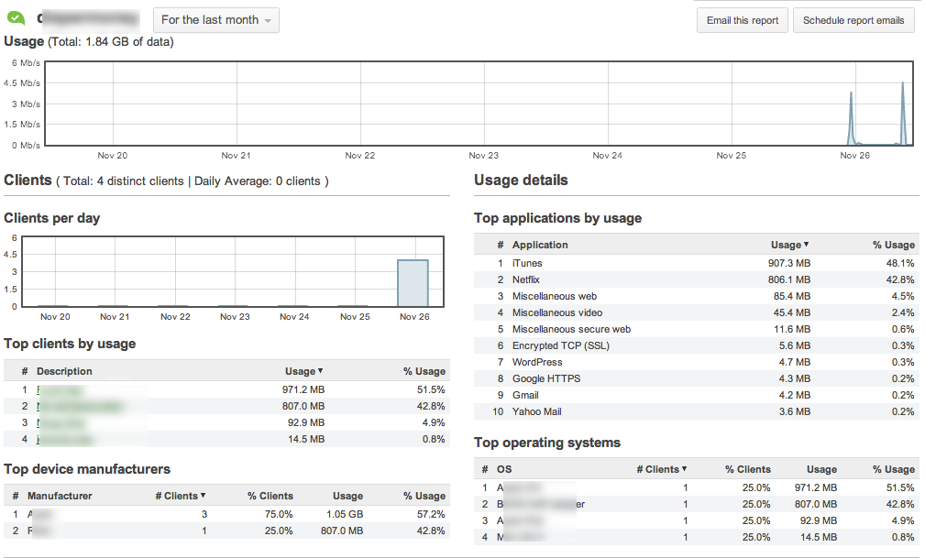Click sort arrow beside Usage in Top clients
This screenshot has width=925, height=558.
(320, 371)
